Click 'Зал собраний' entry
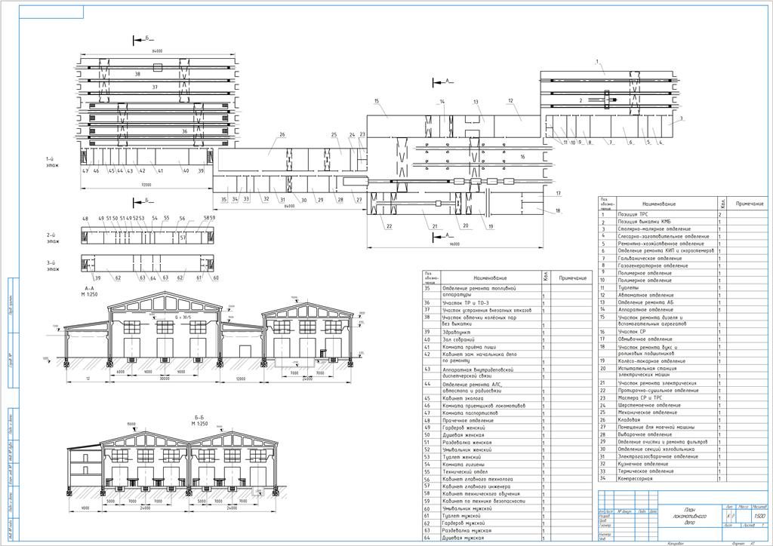The height and width of the screenshot is (546, 773). point(507,339)
